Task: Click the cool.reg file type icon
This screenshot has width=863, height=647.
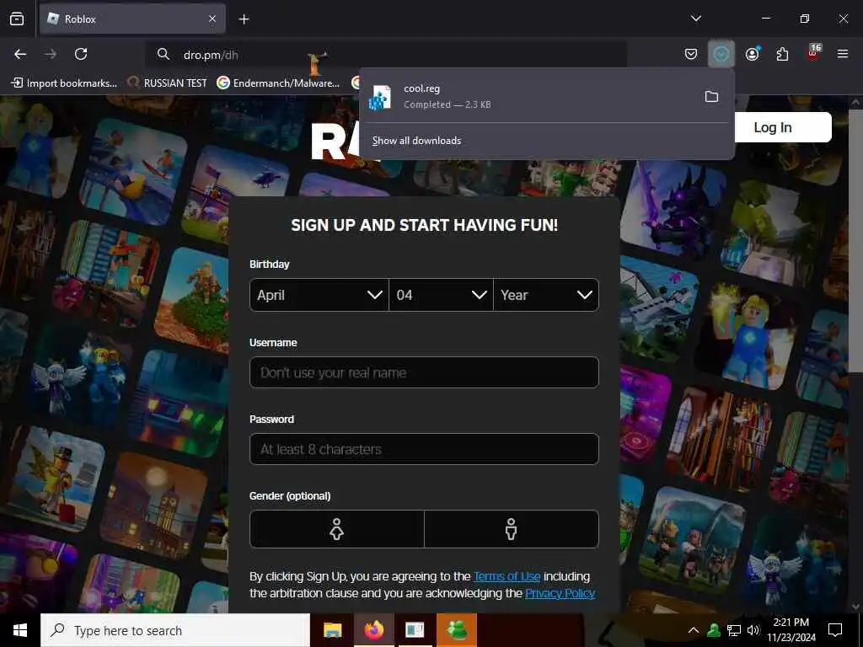Action: [x=380, y=97]
